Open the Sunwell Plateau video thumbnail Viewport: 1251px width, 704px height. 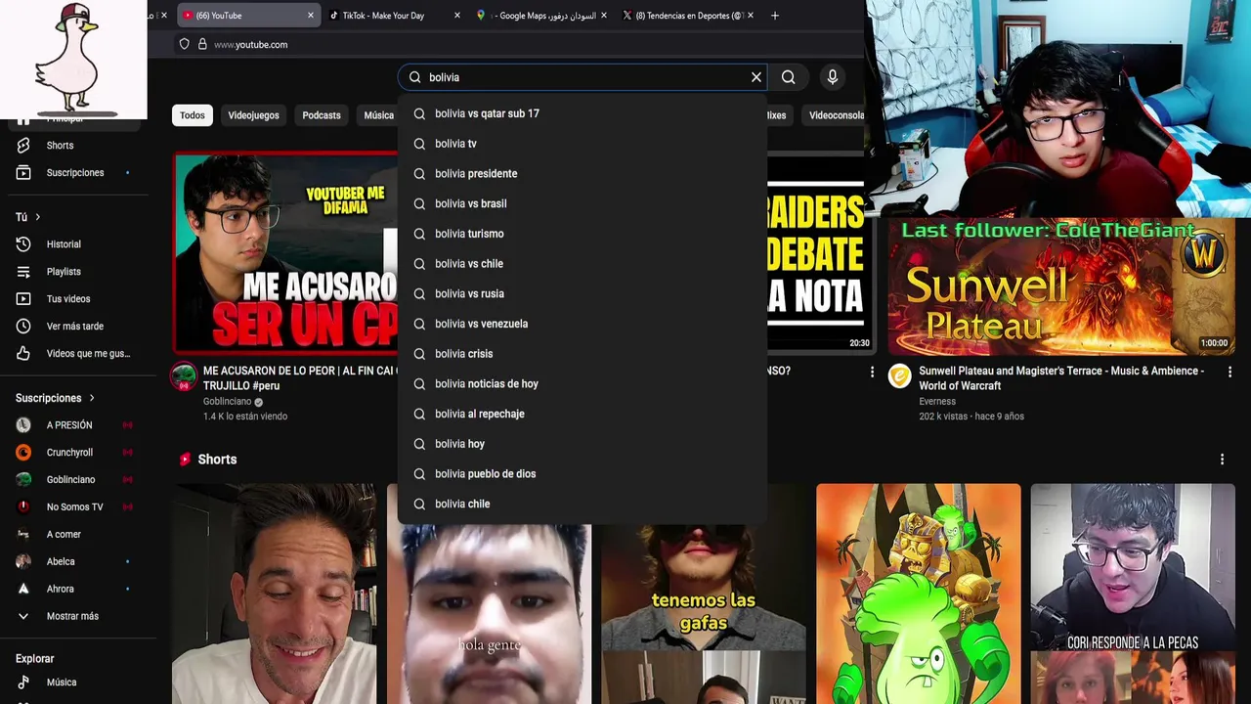(x=1061, y=286)
